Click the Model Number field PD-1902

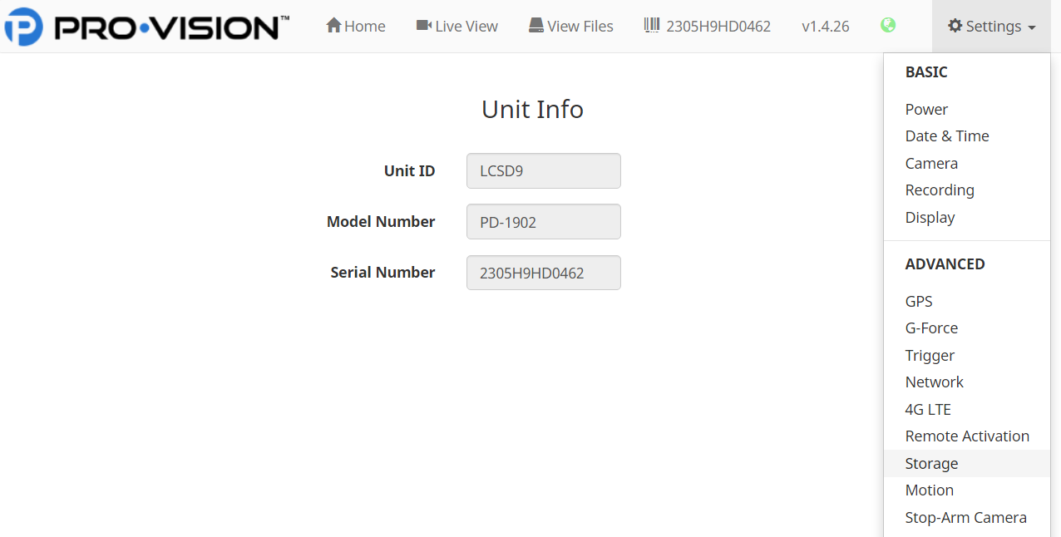point(544,222)
